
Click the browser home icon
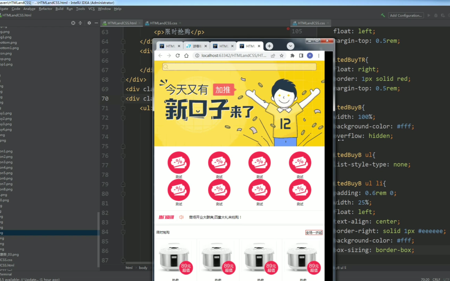[x=186, y=56]
